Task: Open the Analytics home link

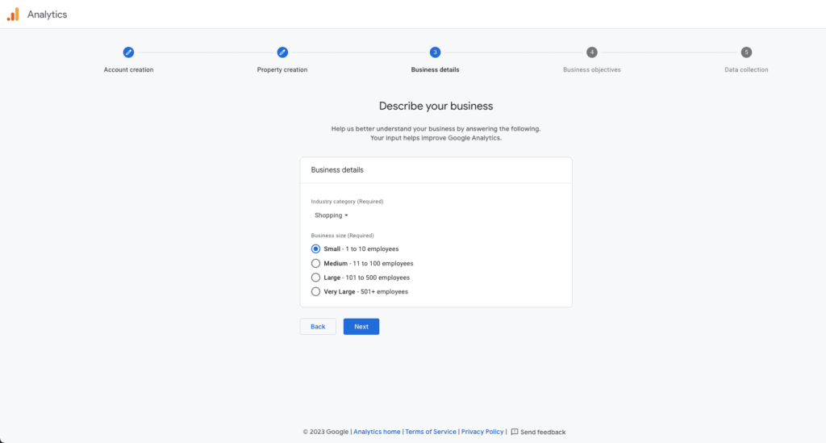Action: coord(377,432)
